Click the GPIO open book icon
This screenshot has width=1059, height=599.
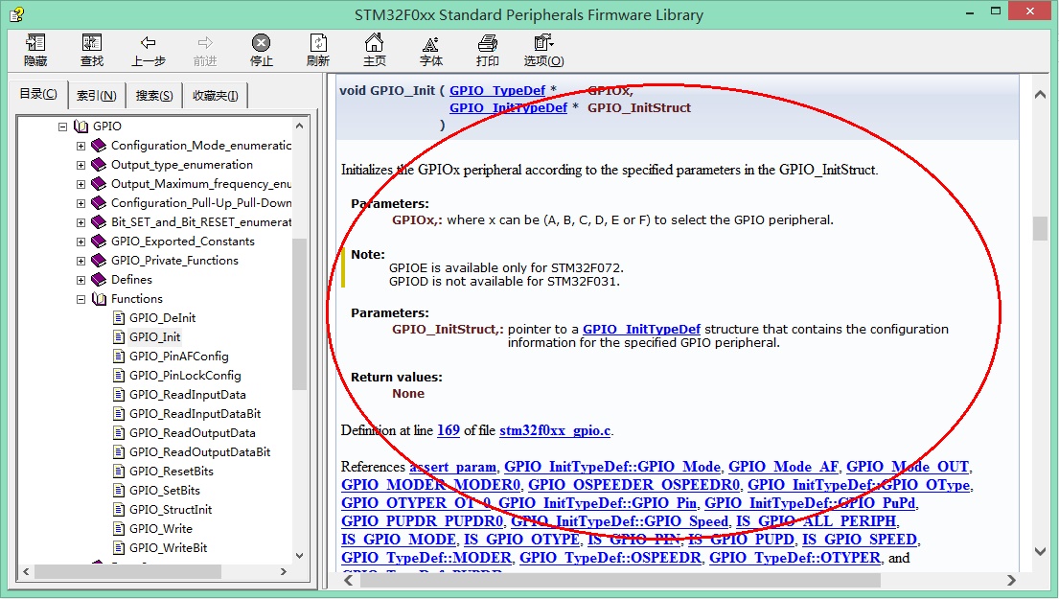click(81, 127)
